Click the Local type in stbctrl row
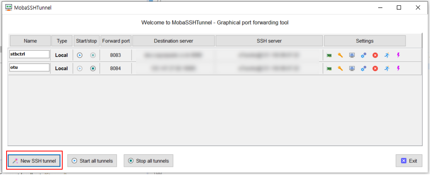Image resolution: width=430 pixels, height=175 pixels. click(61, 55)
